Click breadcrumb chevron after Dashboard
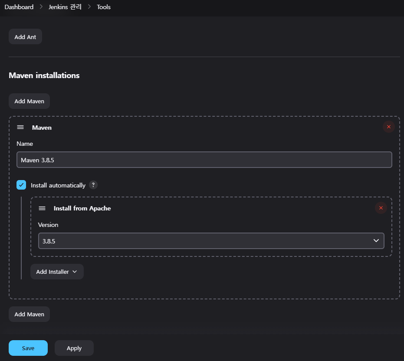This screenshot has height=361, width=404. coord(41,7)
